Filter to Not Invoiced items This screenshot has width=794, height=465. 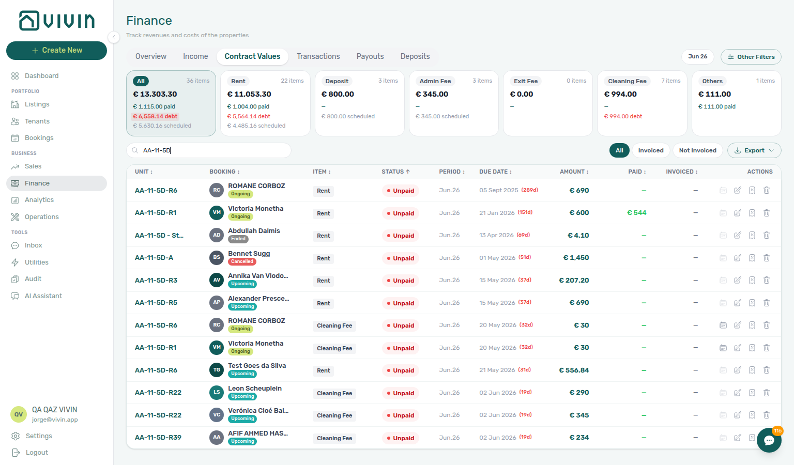pos(697,150)
